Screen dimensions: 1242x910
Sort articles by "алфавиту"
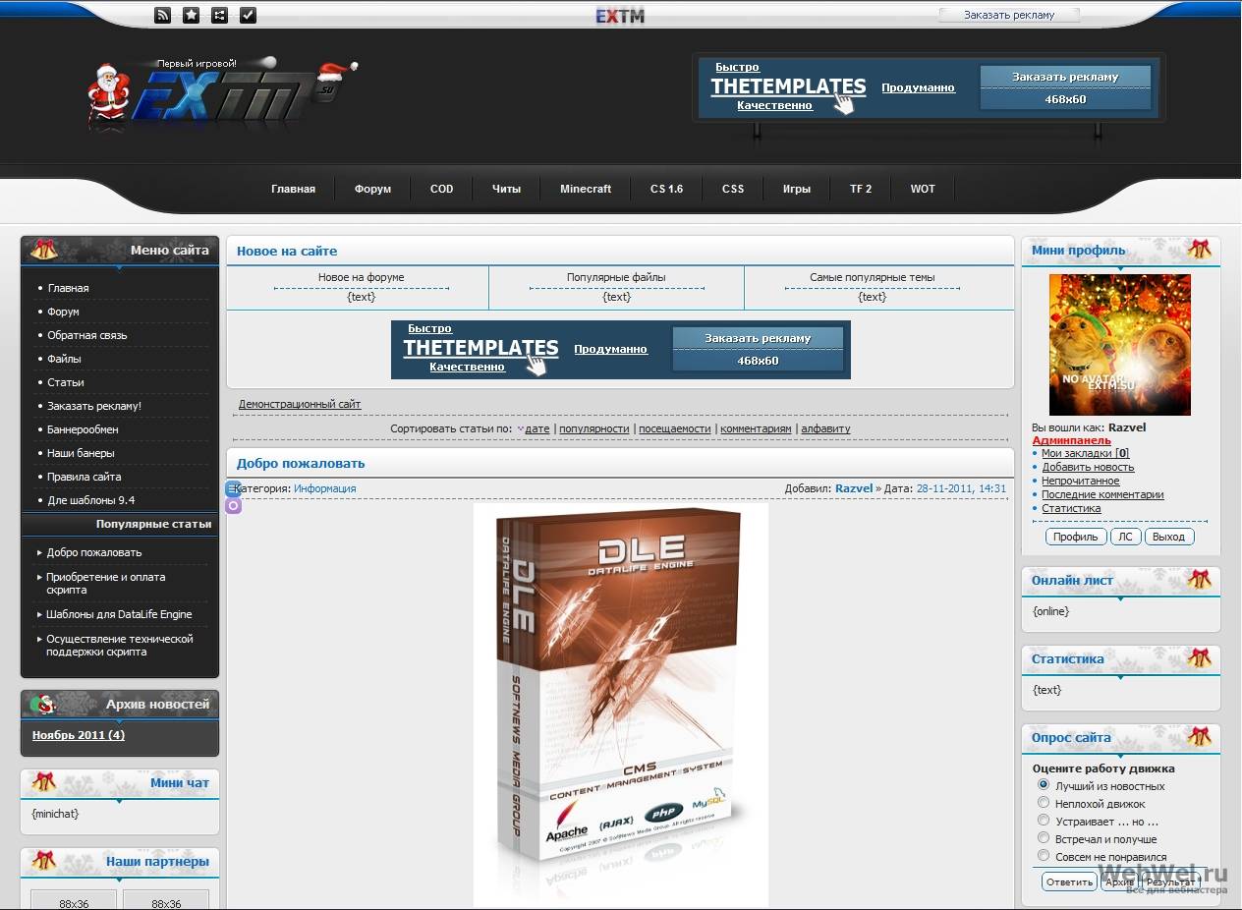tap(825, 428)
